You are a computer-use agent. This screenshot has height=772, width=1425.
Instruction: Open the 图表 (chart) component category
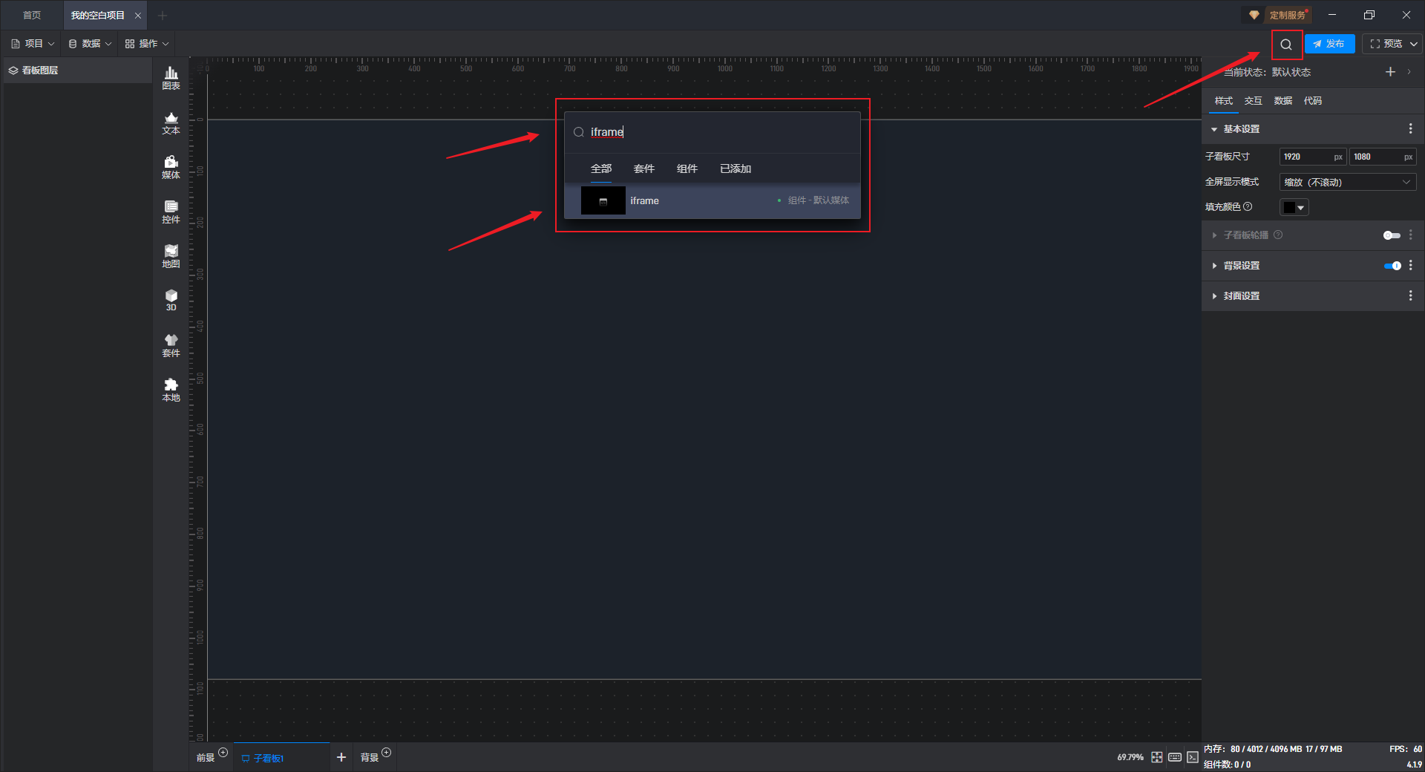click(x=171, y=78)
